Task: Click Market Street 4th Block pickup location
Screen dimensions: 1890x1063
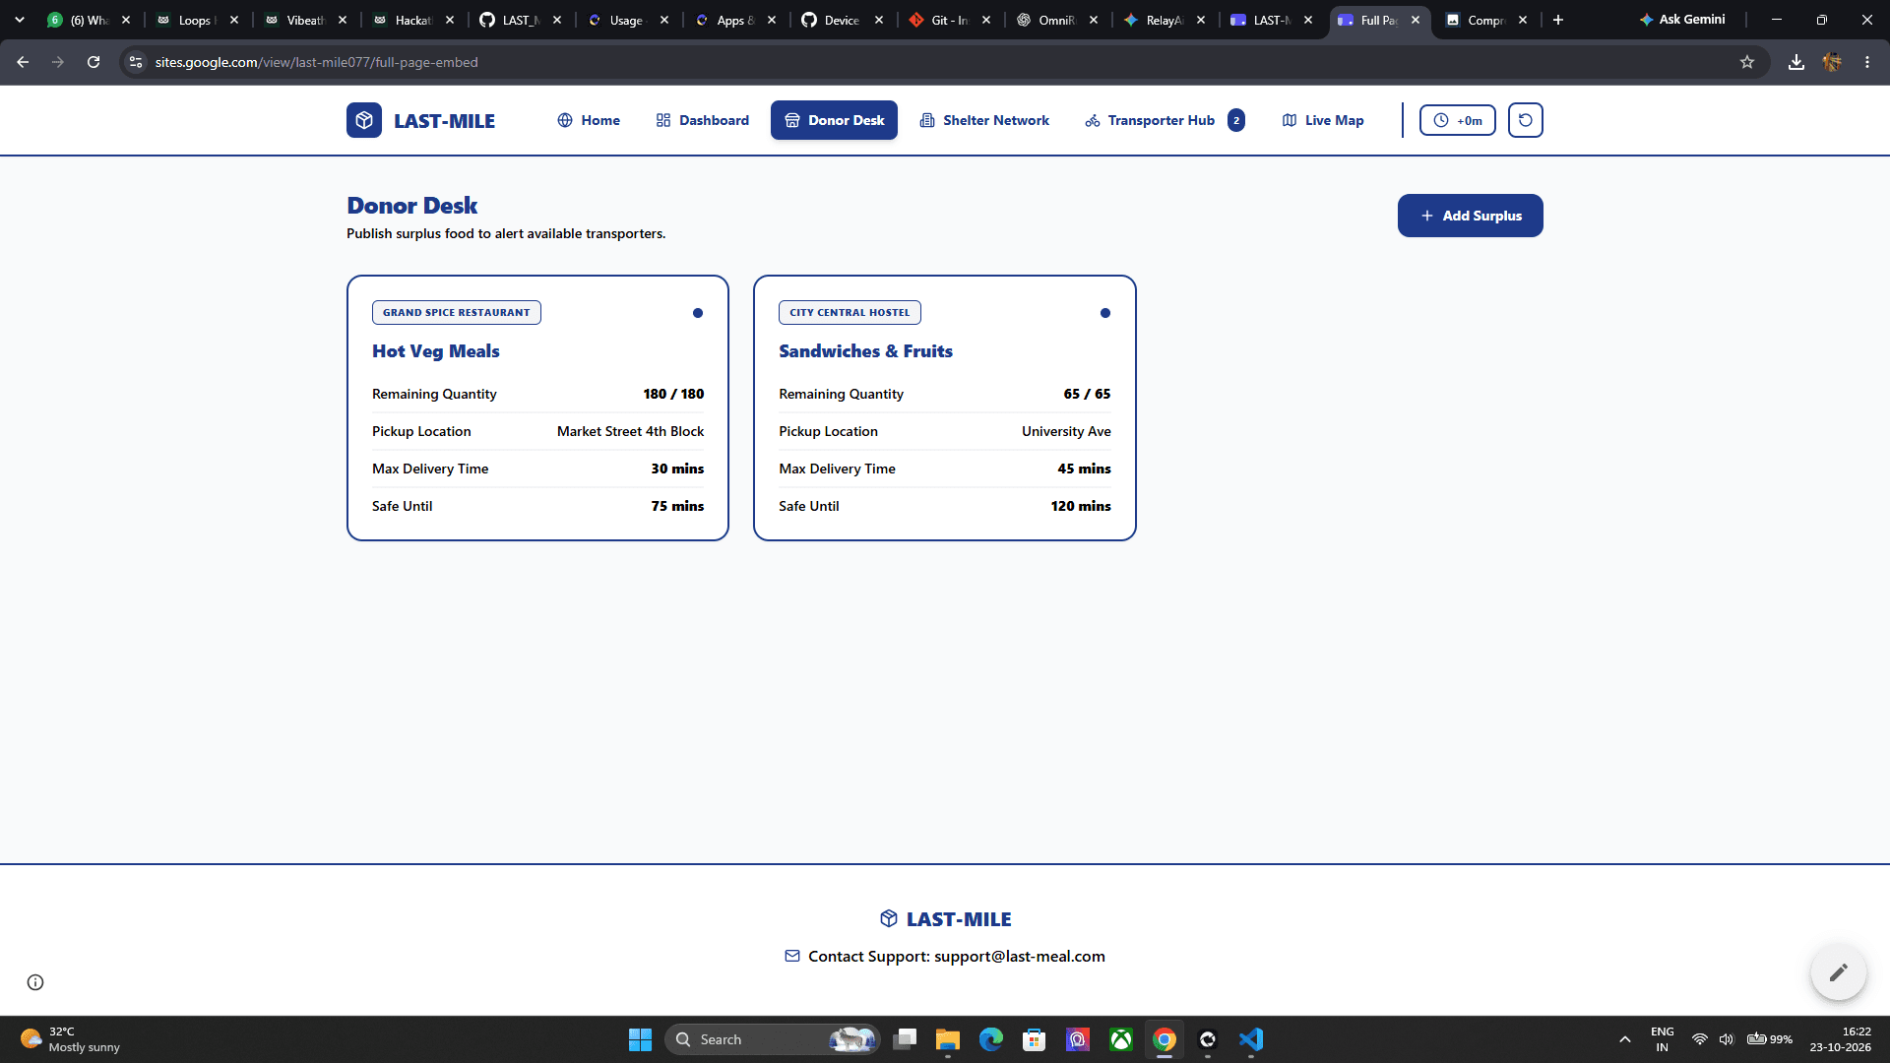Action: click(630, 431)
